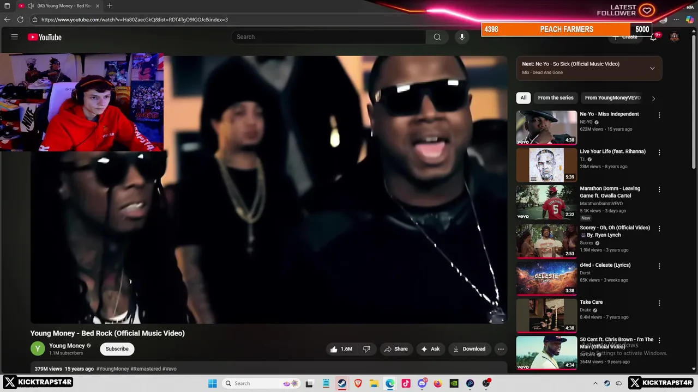This screenshot has width=698, height=392.
Task: Download the video
Action: 469,349
